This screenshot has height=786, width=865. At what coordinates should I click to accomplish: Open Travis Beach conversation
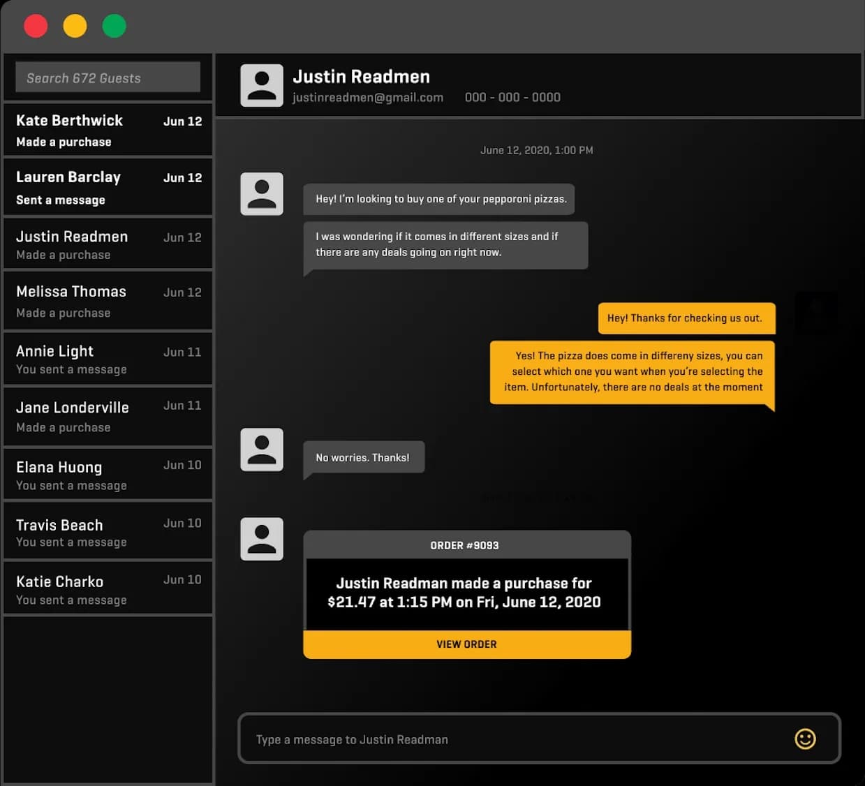[108, 532]
